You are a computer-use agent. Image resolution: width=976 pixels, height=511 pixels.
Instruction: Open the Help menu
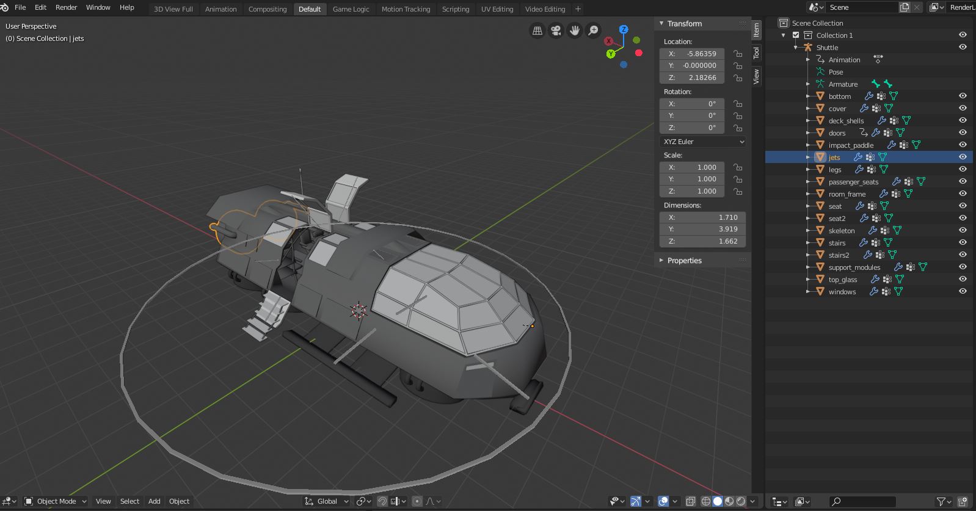click(x=126, y=7)
